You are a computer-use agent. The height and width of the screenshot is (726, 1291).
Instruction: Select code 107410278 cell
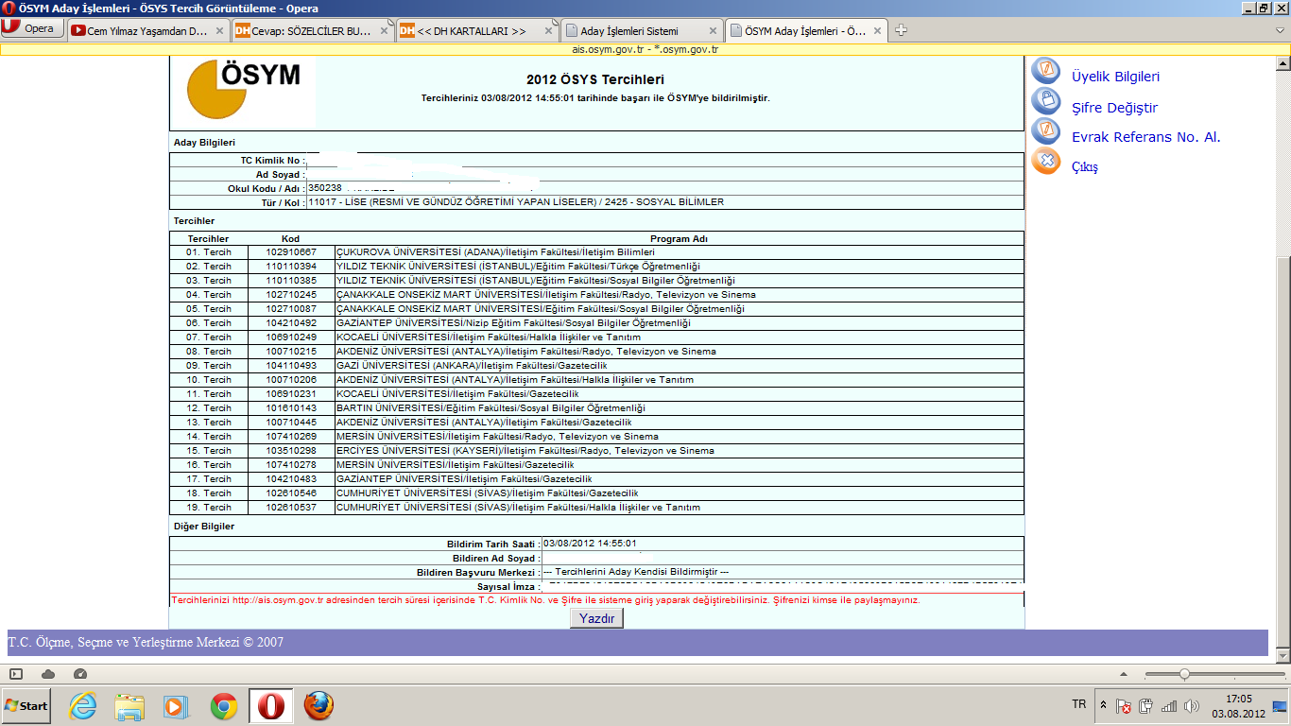291,465
